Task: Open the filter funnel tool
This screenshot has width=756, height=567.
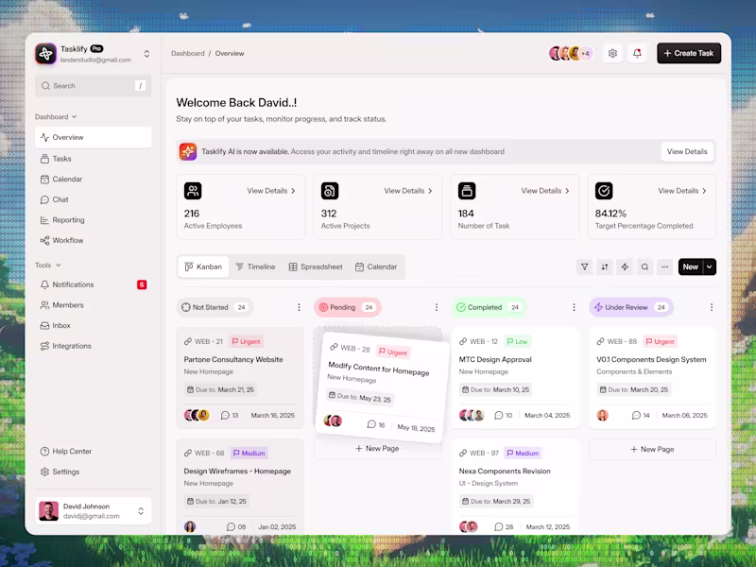Action: (584, 266)
